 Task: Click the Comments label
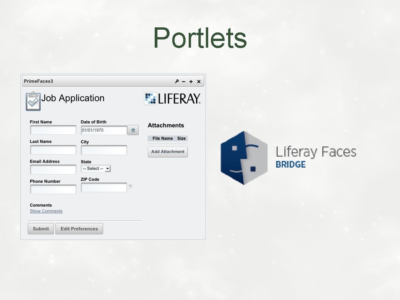pyautogui.click(x=41, y=205)
